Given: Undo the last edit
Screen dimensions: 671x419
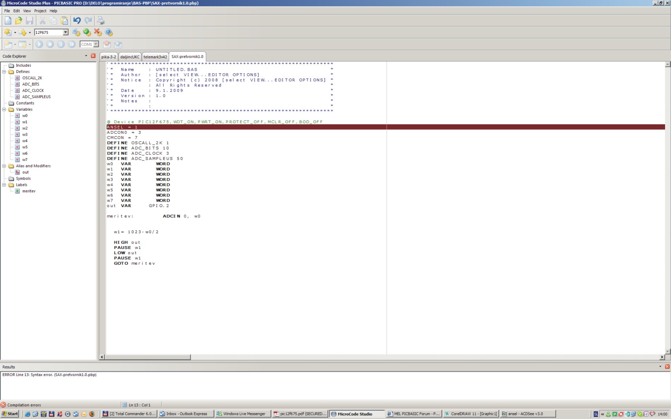Looking at the screenshot, I should [x=77, y=21].
